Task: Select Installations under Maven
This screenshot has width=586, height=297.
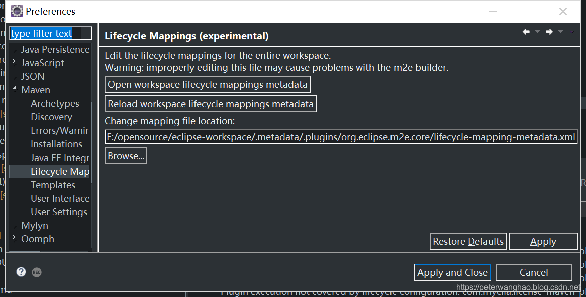Action: point(56,144)
